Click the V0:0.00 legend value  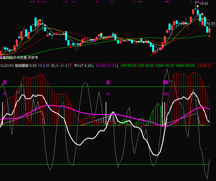coord(44,66)
